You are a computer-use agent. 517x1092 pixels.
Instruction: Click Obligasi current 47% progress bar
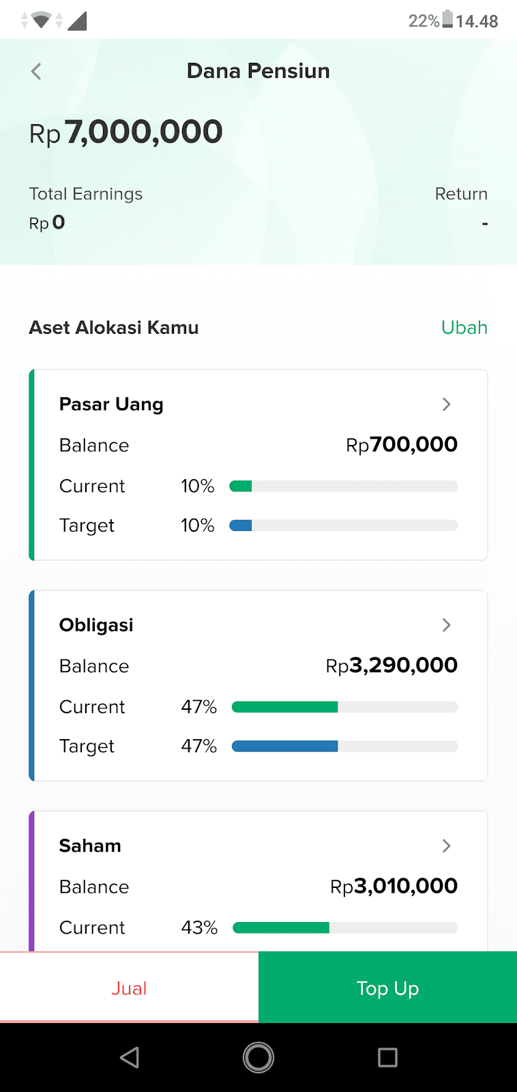[344, 707]
